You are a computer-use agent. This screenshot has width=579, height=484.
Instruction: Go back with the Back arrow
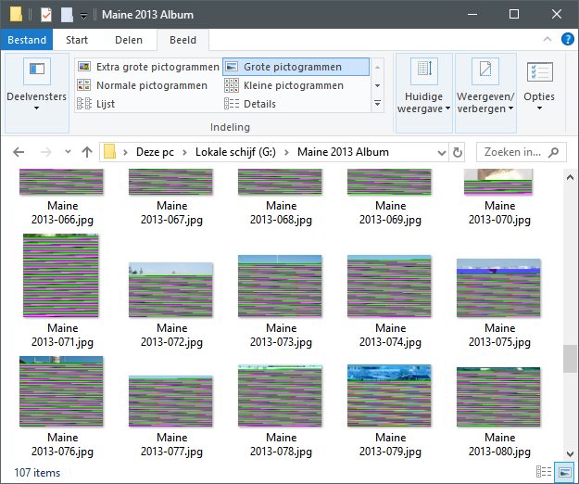19,152
